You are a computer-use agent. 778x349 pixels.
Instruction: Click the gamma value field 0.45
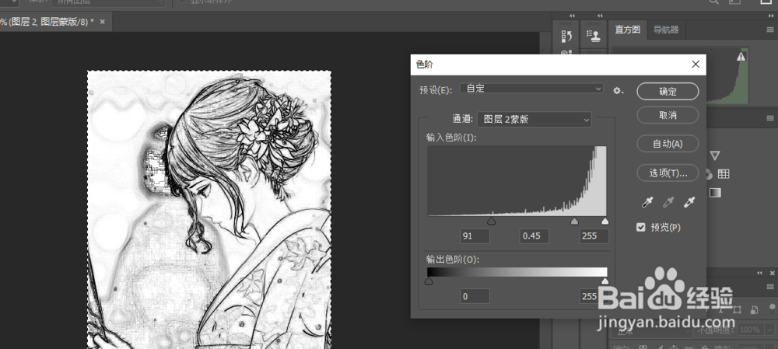pyautogui.click(x=534, y=236)
